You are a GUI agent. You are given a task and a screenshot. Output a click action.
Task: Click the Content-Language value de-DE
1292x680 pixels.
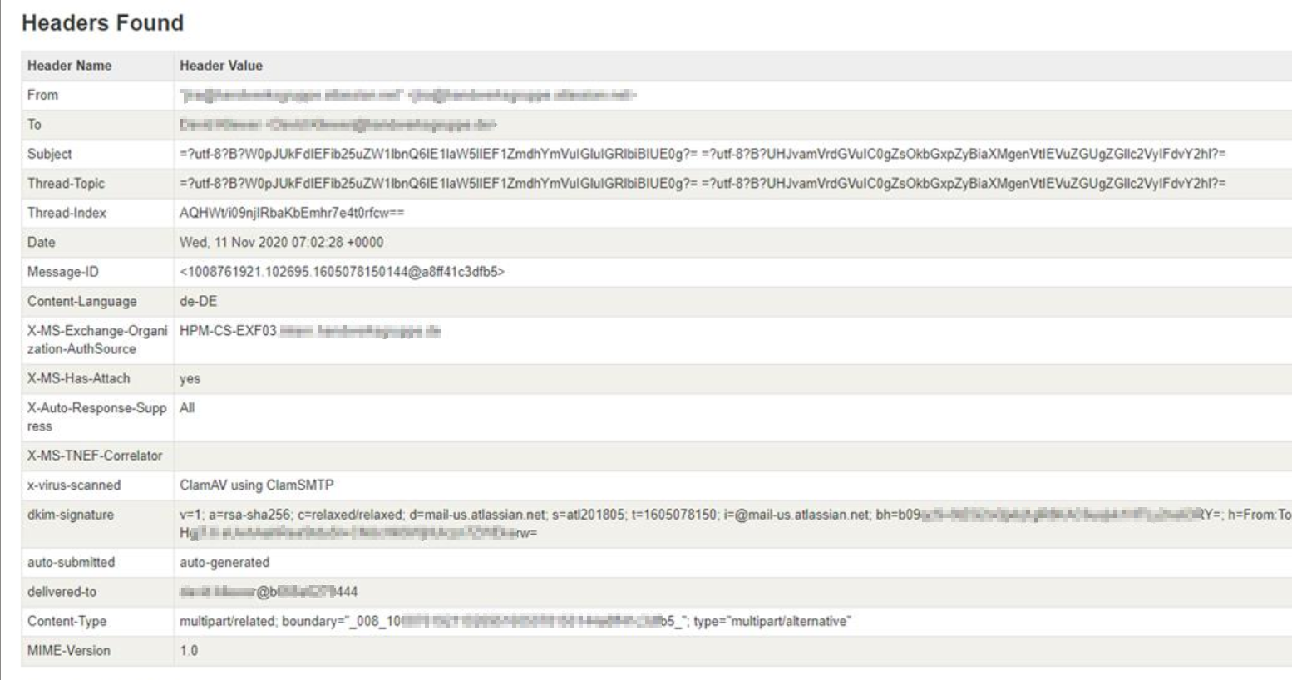point(198,301)
